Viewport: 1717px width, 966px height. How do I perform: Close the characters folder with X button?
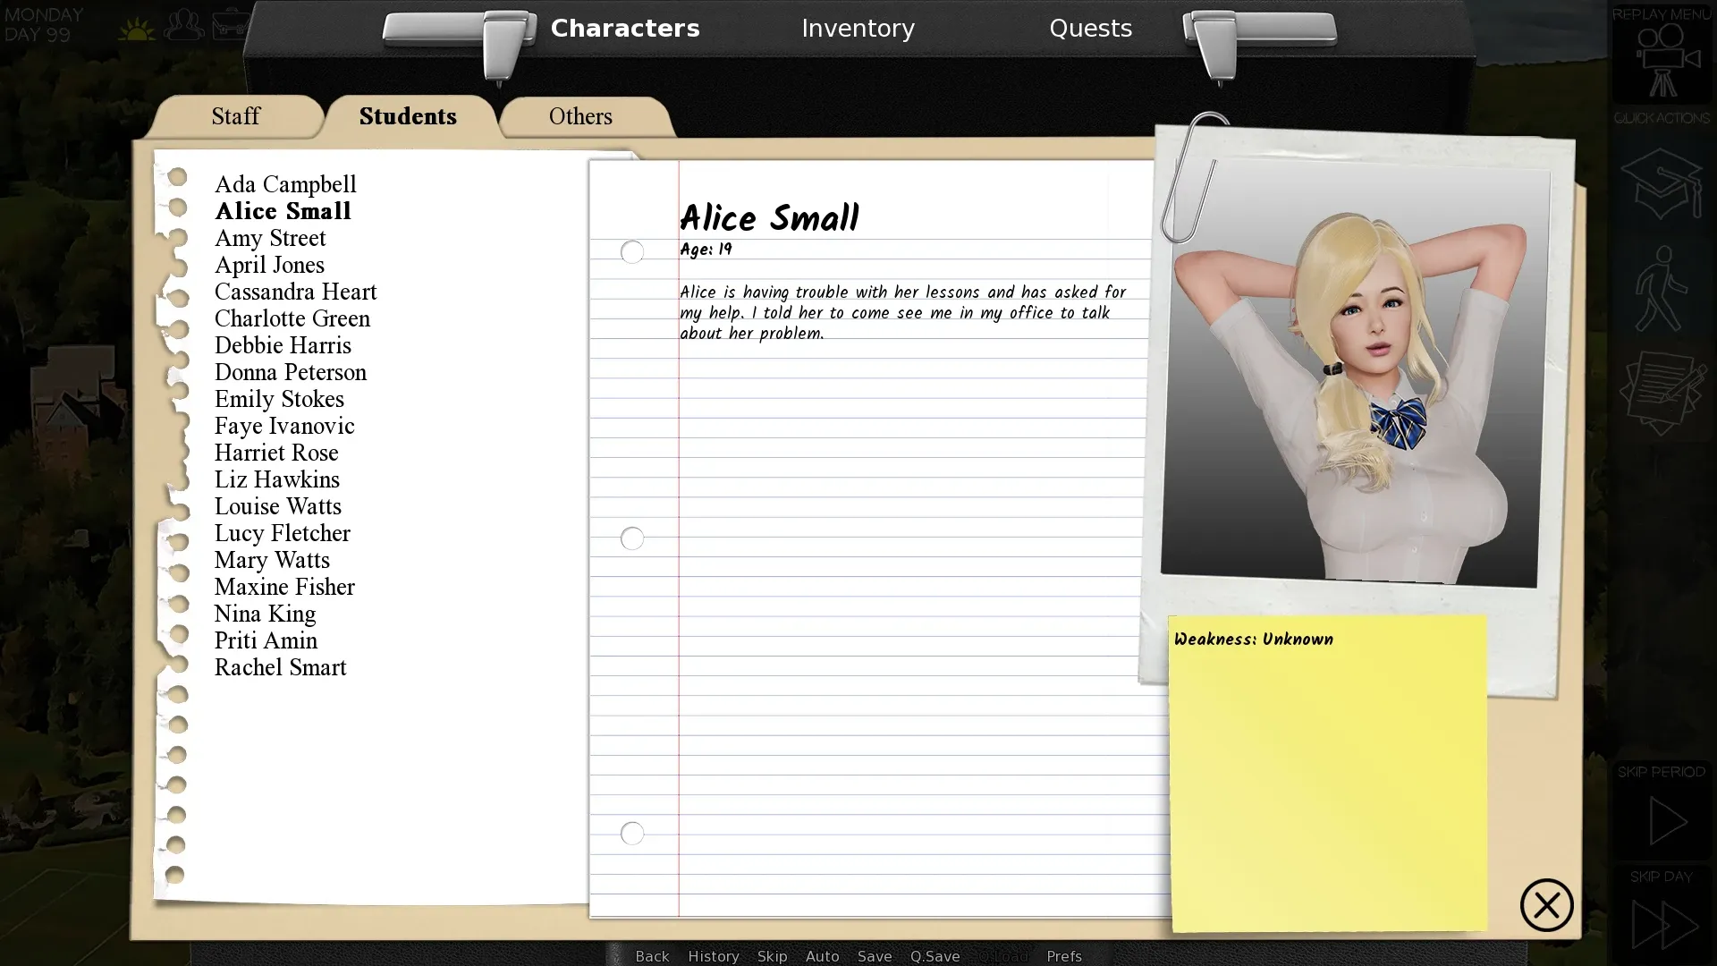(x=1546, y=905)
